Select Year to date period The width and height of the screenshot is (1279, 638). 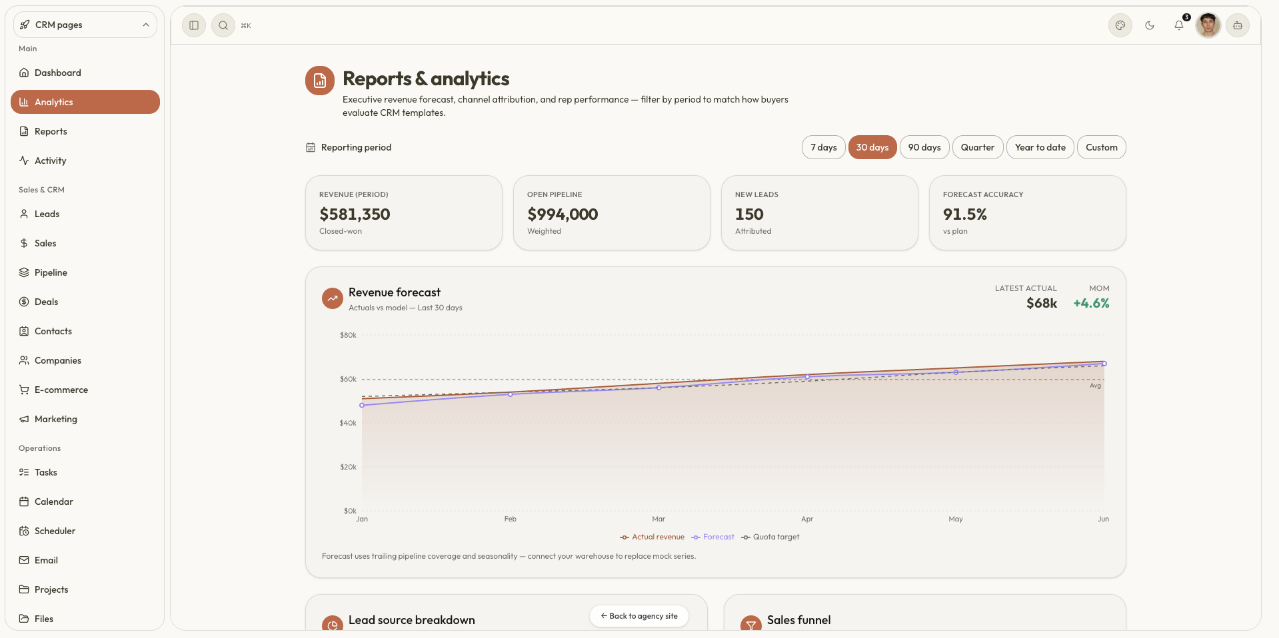(x=1040, y=147)
